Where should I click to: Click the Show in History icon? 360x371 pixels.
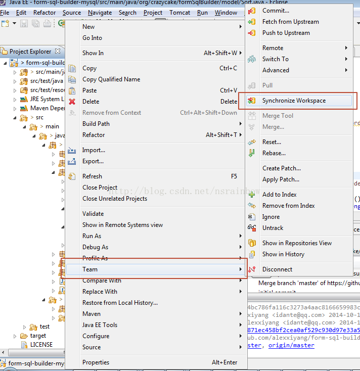252,254
